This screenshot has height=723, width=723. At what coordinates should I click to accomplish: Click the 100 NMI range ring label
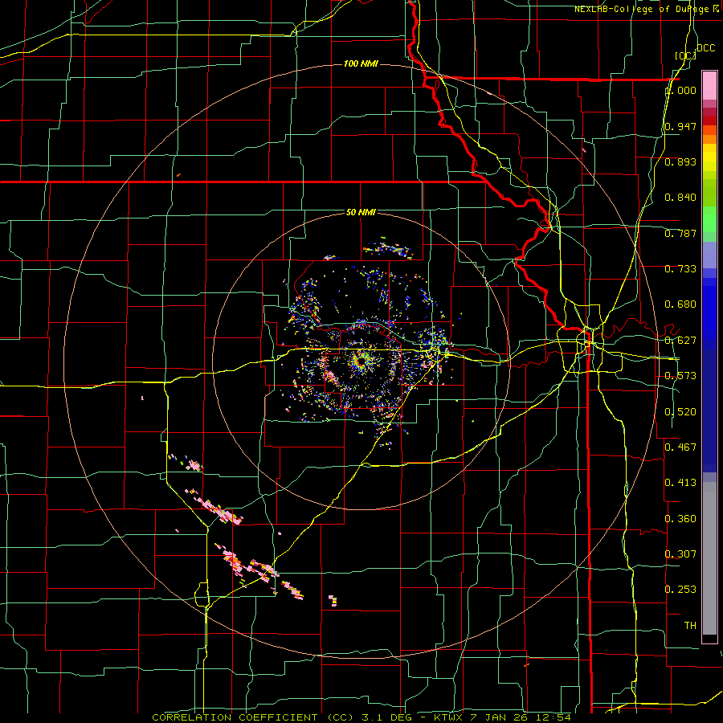(x=361, y=63)
